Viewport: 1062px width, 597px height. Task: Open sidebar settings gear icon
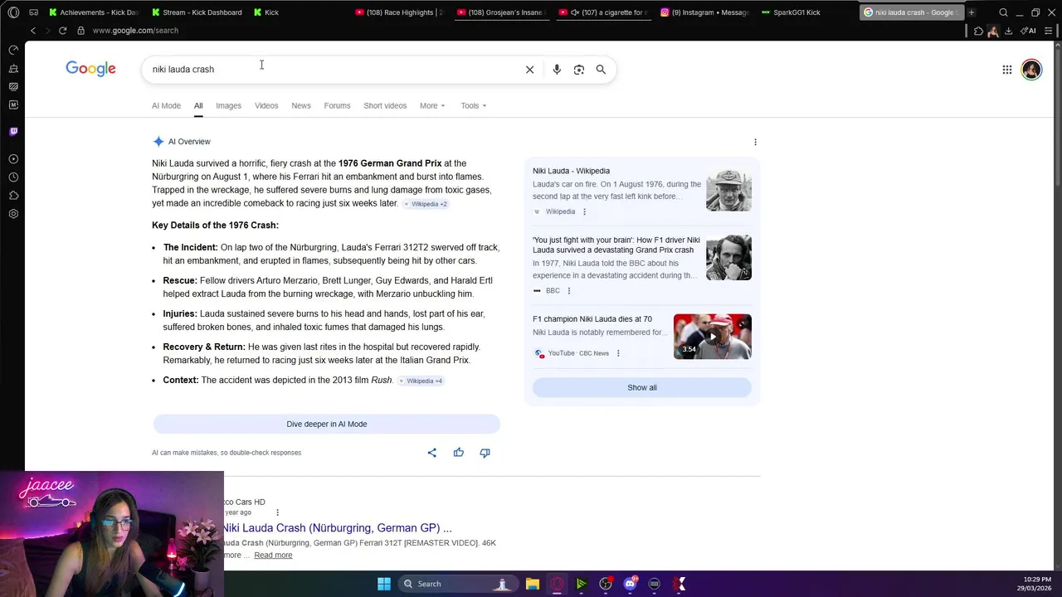pos(13,214)
